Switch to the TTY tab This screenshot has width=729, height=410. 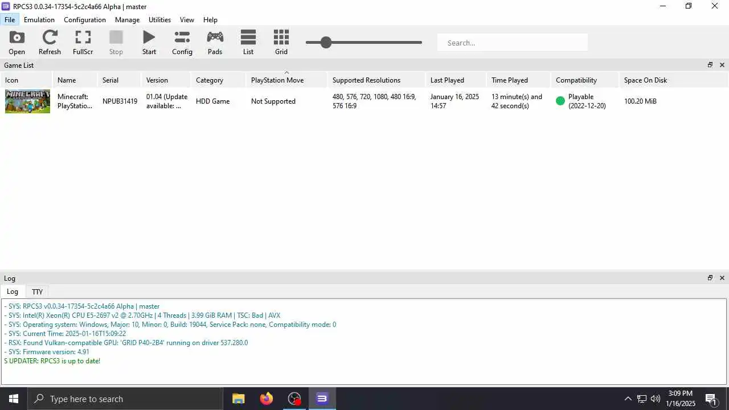[x=37, y=292]
